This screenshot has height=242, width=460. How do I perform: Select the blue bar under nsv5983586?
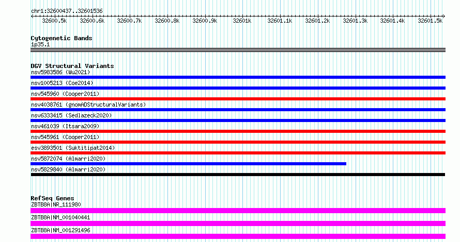point(238,77)
